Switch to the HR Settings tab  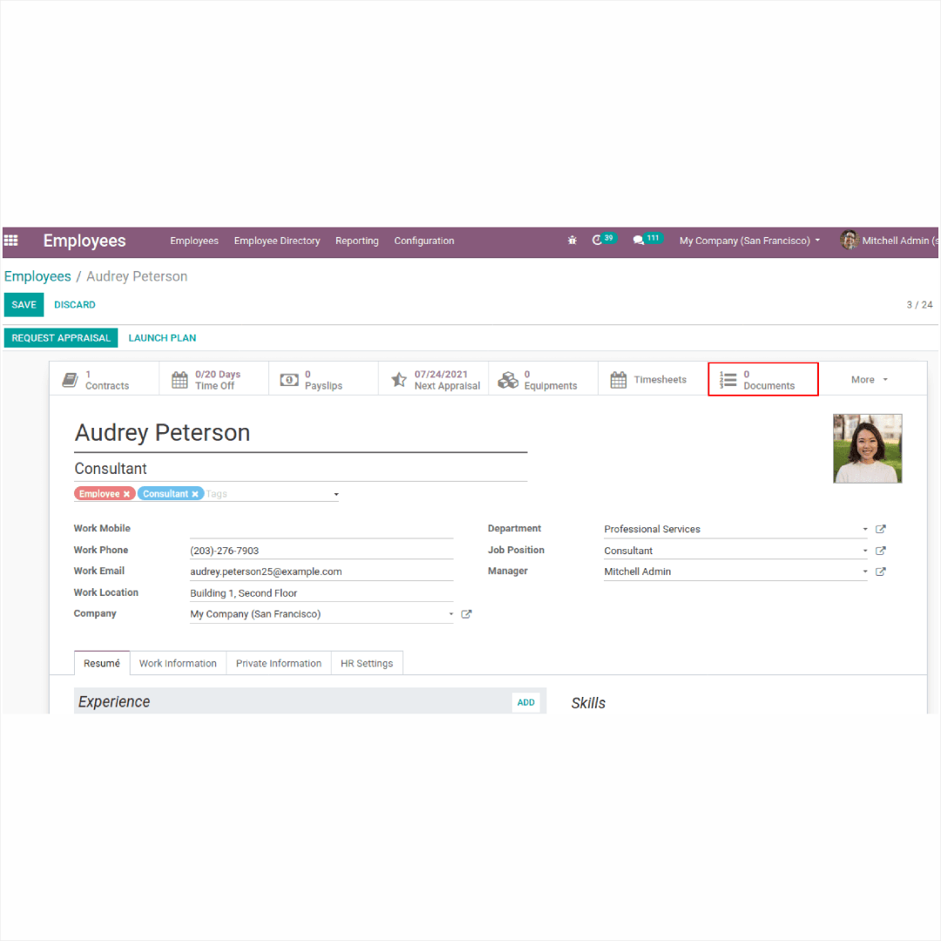click(x=367, y=663)
